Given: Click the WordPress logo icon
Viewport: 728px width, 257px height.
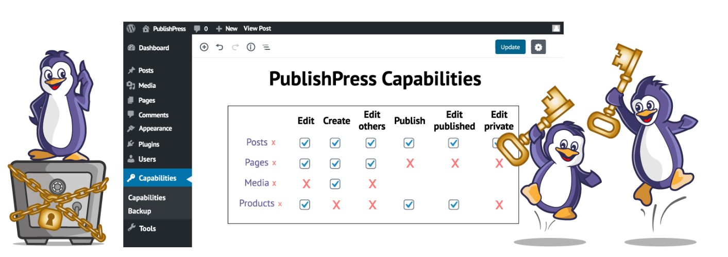Looking at the screenshot, I should [x=131, y=28].
